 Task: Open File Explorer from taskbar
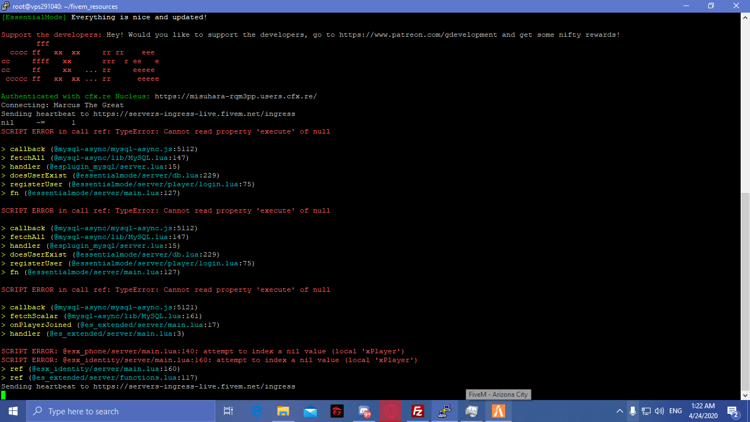click(283, 411)
